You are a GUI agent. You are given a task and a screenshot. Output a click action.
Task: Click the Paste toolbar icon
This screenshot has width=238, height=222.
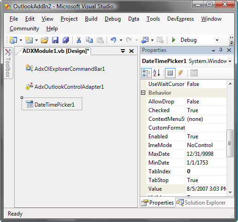pos(100,40)
